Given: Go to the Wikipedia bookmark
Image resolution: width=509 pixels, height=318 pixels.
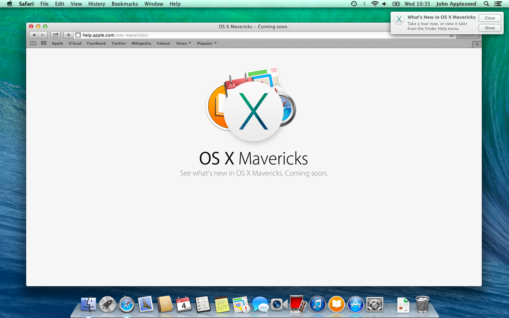Looking at the screenshot, I should click(141, 43).
